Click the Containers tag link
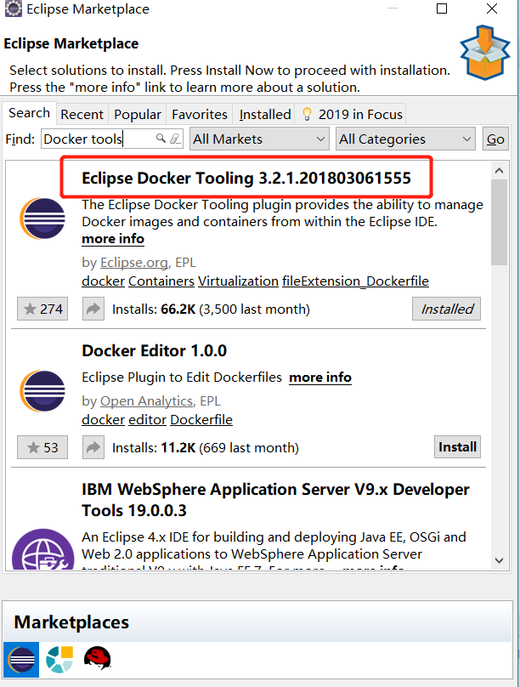The width and height of the screenshot is (520, 687). (161, 281)
